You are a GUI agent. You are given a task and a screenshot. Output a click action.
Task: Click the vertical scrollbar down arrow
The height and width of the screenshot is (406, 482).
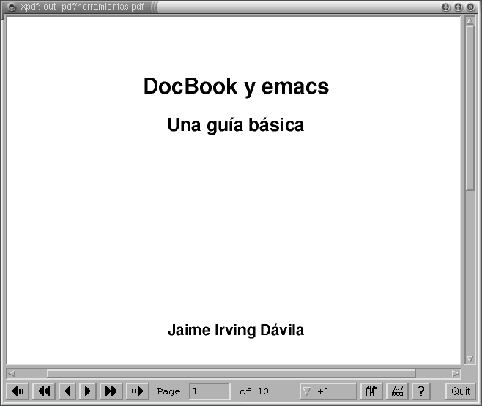click(470, 358)
